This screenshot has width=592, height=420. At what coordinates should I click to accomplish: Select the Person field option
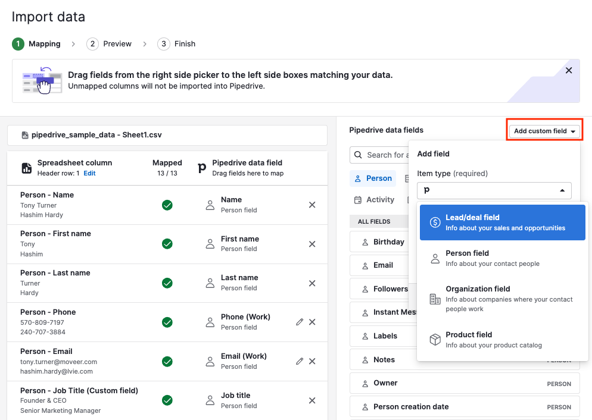coord(502,258)
